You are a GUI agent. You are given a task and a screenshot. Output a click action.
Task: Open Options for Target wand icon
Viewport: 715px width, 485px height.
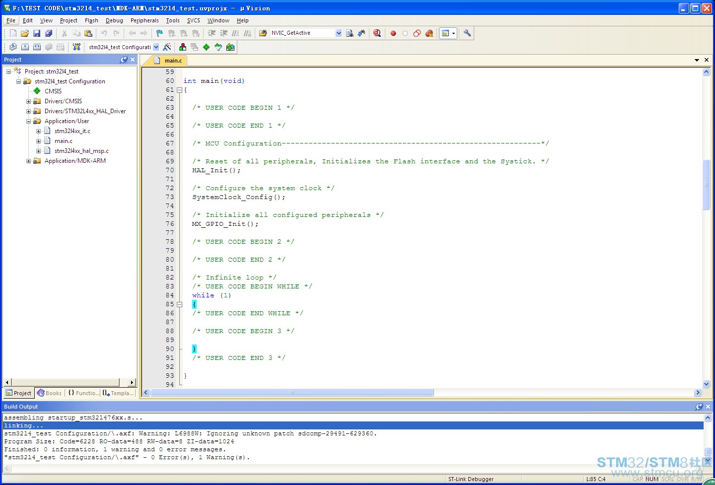(x=167, y=47)
